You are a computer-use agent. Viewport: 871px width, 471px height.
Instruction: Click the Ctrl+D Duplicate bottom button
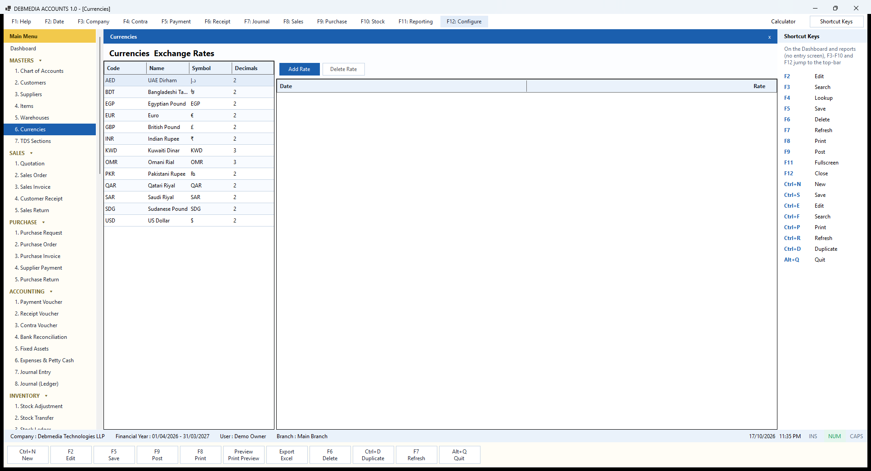(373, 455)
